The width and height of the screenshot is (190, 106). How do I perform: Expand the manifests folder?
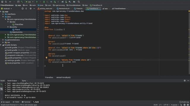(3, 14)
